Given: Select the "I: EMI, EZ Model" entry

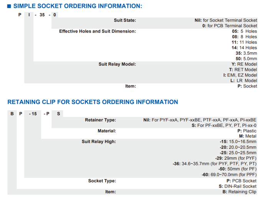Looking at the screenshot, I should pyautogui.click(x=240, y=75).
